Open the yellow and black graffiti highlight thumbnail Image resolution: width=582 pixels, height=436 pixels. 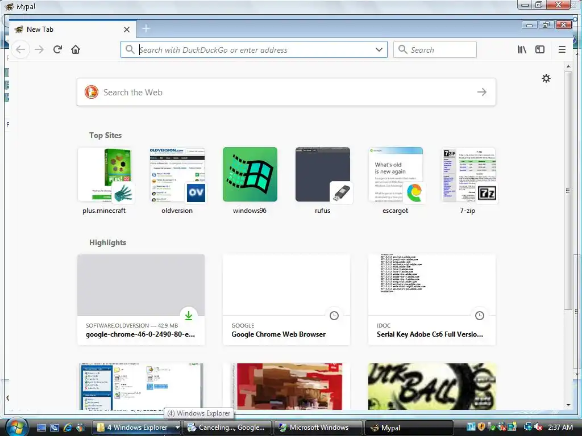(432, 386)
